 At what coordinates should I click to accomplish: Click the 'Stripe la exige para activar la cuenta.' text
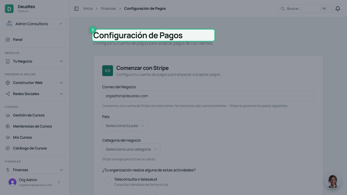[129, 159]
